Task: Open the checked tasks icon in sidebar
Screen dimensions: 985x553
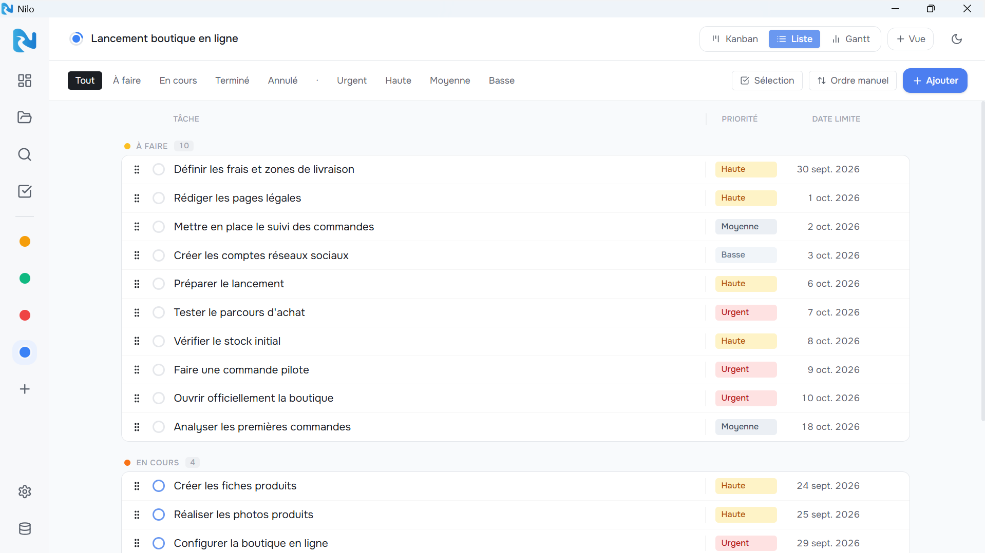Action: point(25,191)
